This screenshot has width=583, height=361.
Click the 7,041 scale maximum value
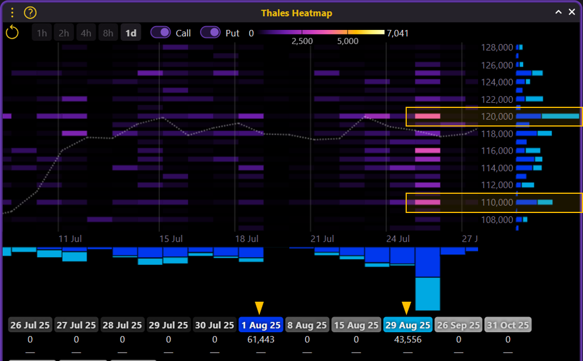[398, 33]
